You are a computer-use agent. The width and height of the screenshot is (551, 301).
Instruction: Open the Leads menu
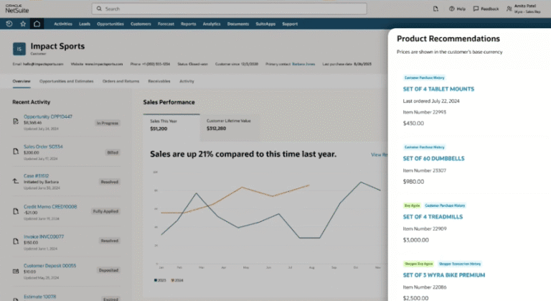[x=85, y=24]
